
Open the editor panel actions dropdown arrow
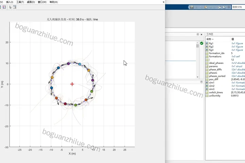click(x=198, y=35)
